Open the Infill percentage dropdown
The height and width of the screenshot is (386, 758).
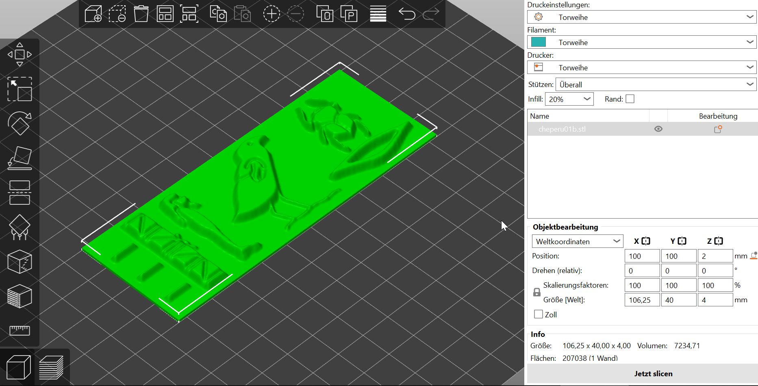tap(569, 99)
